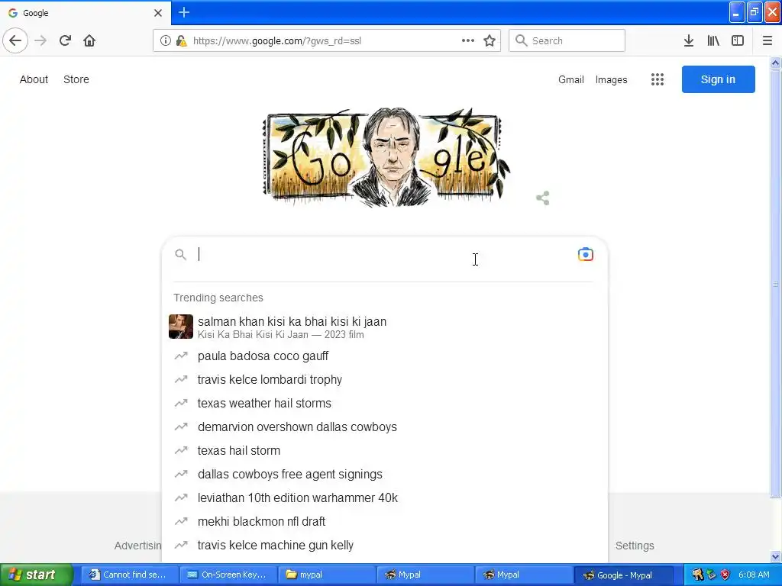Screen dimensions: 782x586
Task: Toggle the sidebar view icon
Action: pyautogui.click(x=738, y=40)
